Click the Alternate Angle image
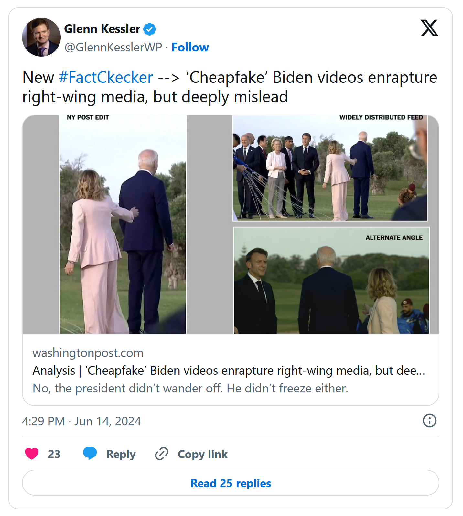The image size is (463, 516). tap(331, 280)
